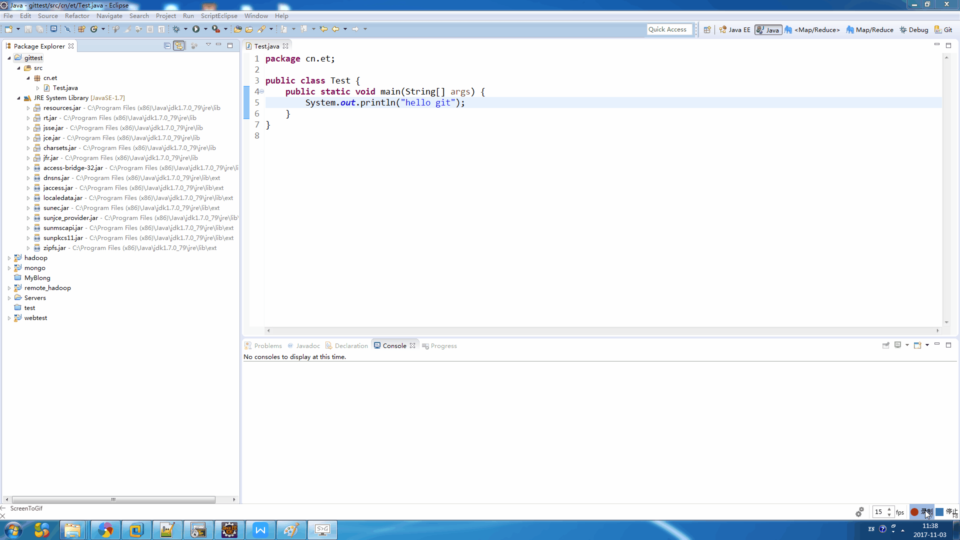
Task: Click the Run with external tools icon
Action: pyautogui.click(x=215, y=29)
